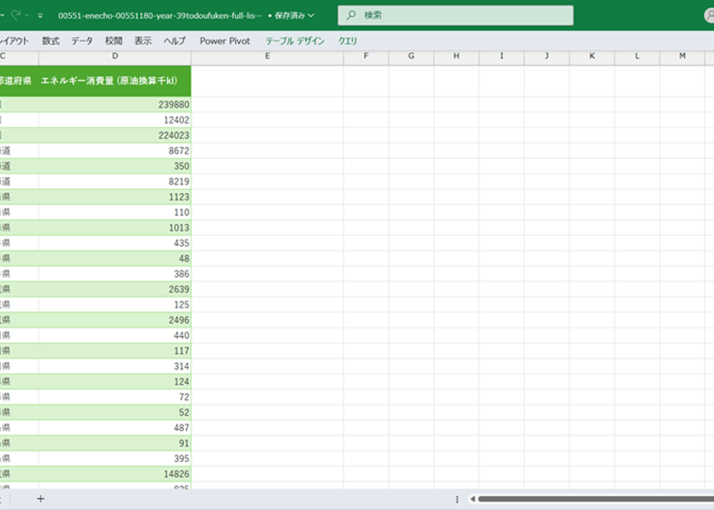Select cell with value 2639
Image resolution: width=714 pixels, height=510 pixels.
(114, 289)
